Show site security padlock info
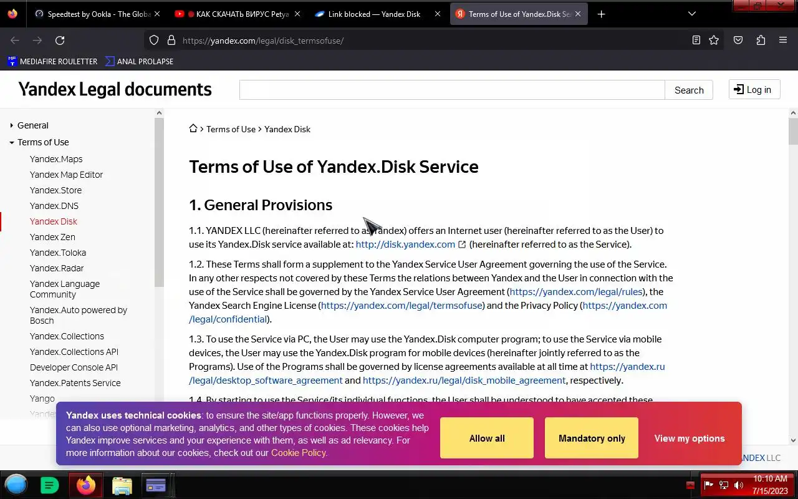This screenshot has height=499, width=798. [x=171, y=41]
